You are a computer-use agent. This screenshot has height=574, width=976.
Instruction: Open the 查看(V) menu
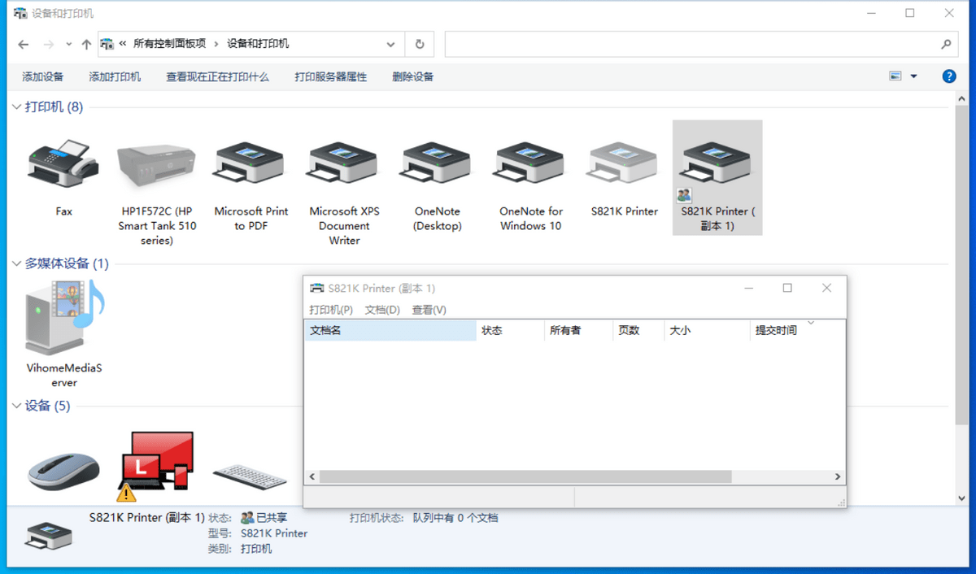(x=429, y=310)
